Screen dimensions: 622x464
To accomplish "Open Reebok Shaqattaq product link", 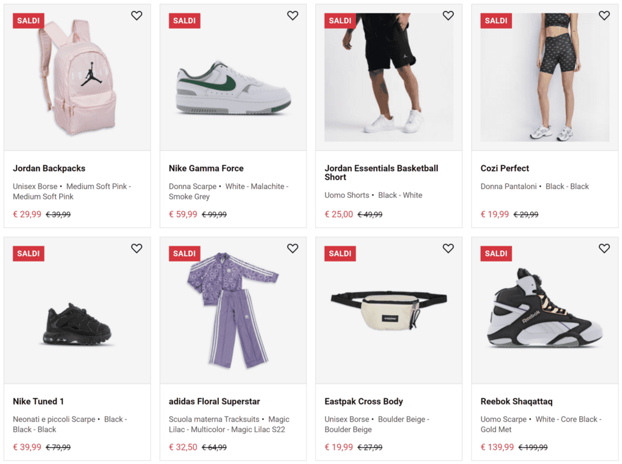I will [516, 402].
